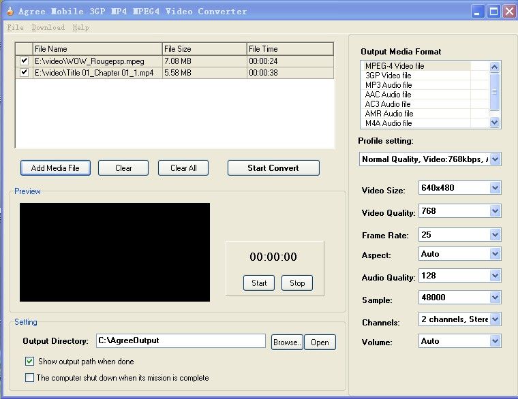
Task: Uncheck the Title 01_Chapter 01_1.mp4 checkbox
Action: tap(24, 72)
